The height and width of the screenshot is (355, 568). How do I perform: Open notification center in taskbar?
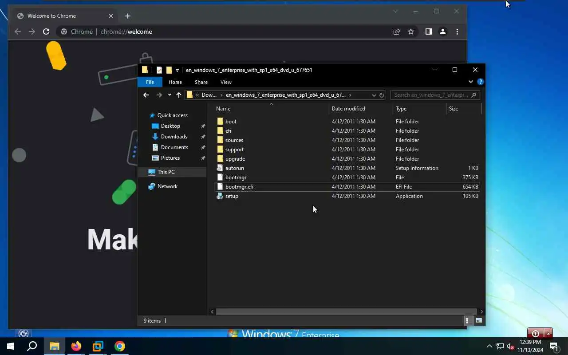(554, 346)
